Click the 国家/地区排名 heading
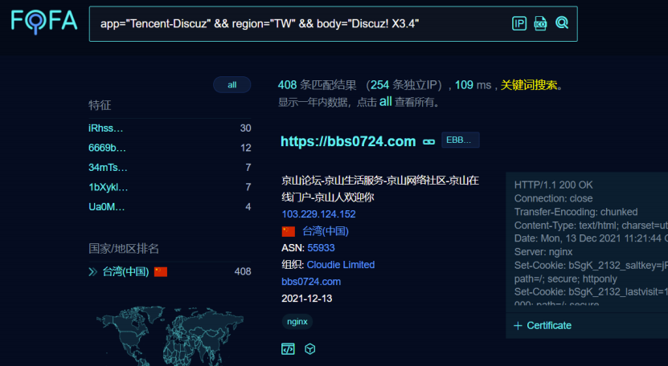The image size is (668, 366). [x=124, y=249]
